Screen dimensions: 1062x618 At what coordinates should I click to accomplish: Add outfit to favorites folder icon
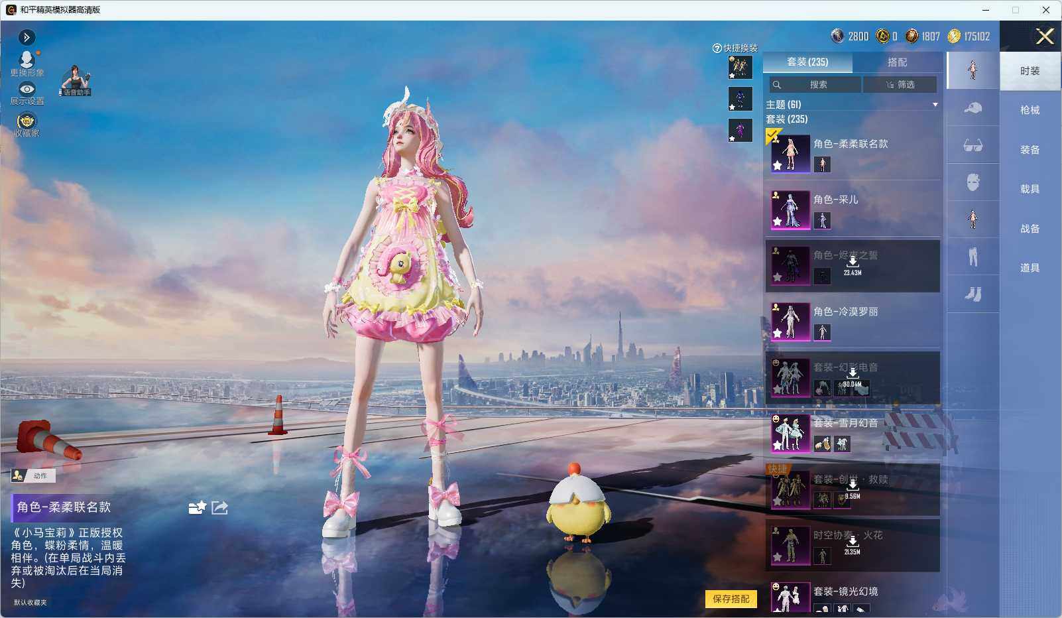coord(197,508)
